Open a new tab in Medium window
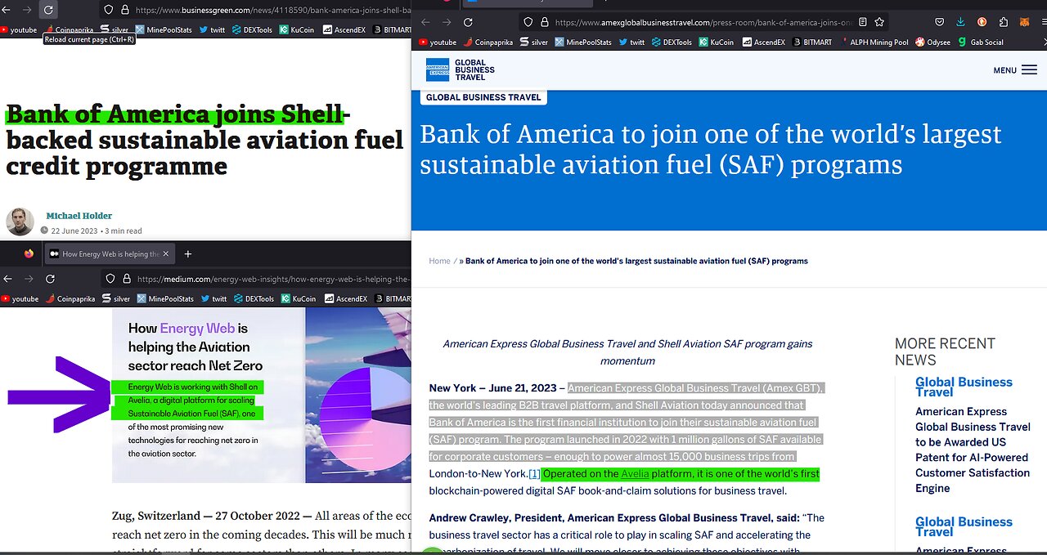This screenshot has width=1047, height=555. [187, 253]
